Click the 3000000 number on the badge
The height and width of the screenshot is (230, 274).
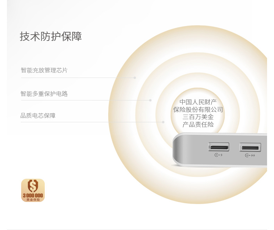33,195
